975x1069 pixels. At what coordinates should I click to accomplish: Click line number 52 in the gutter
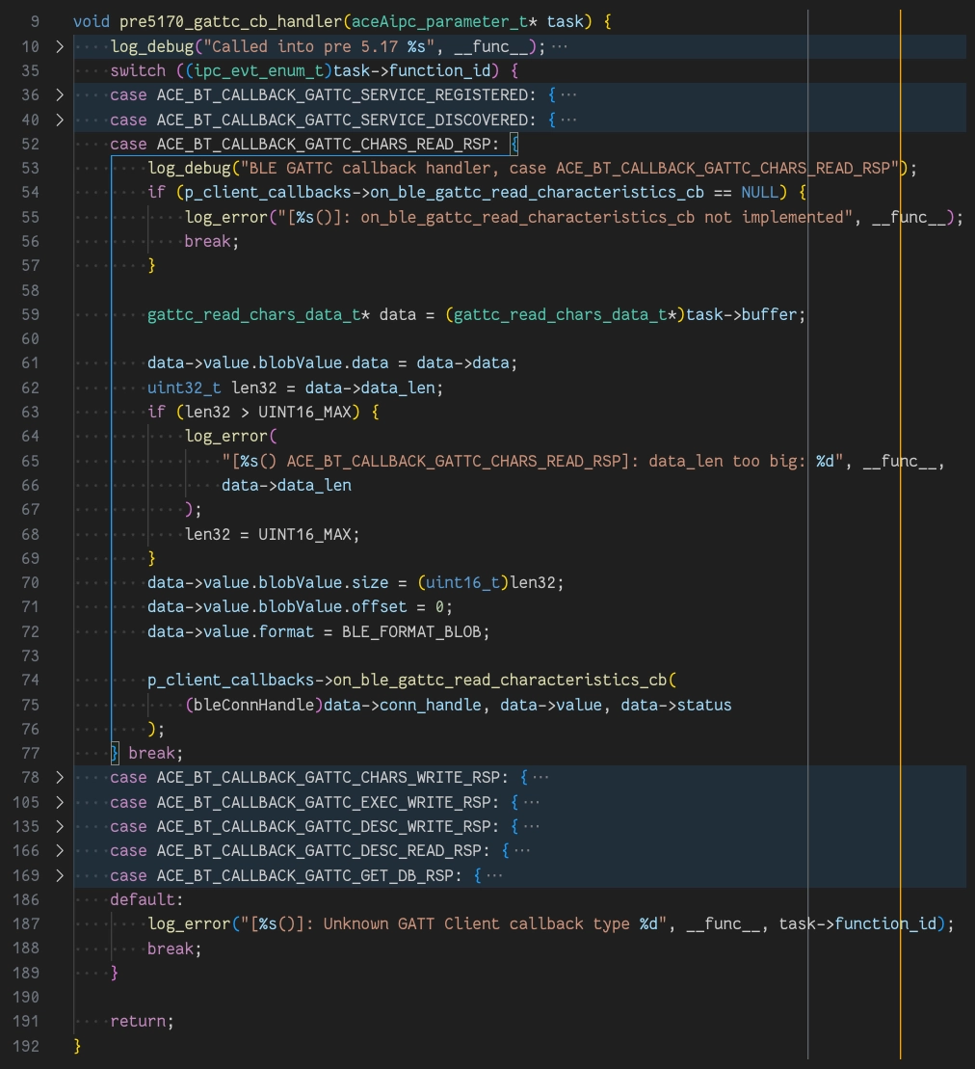click(x=30, y=144)
